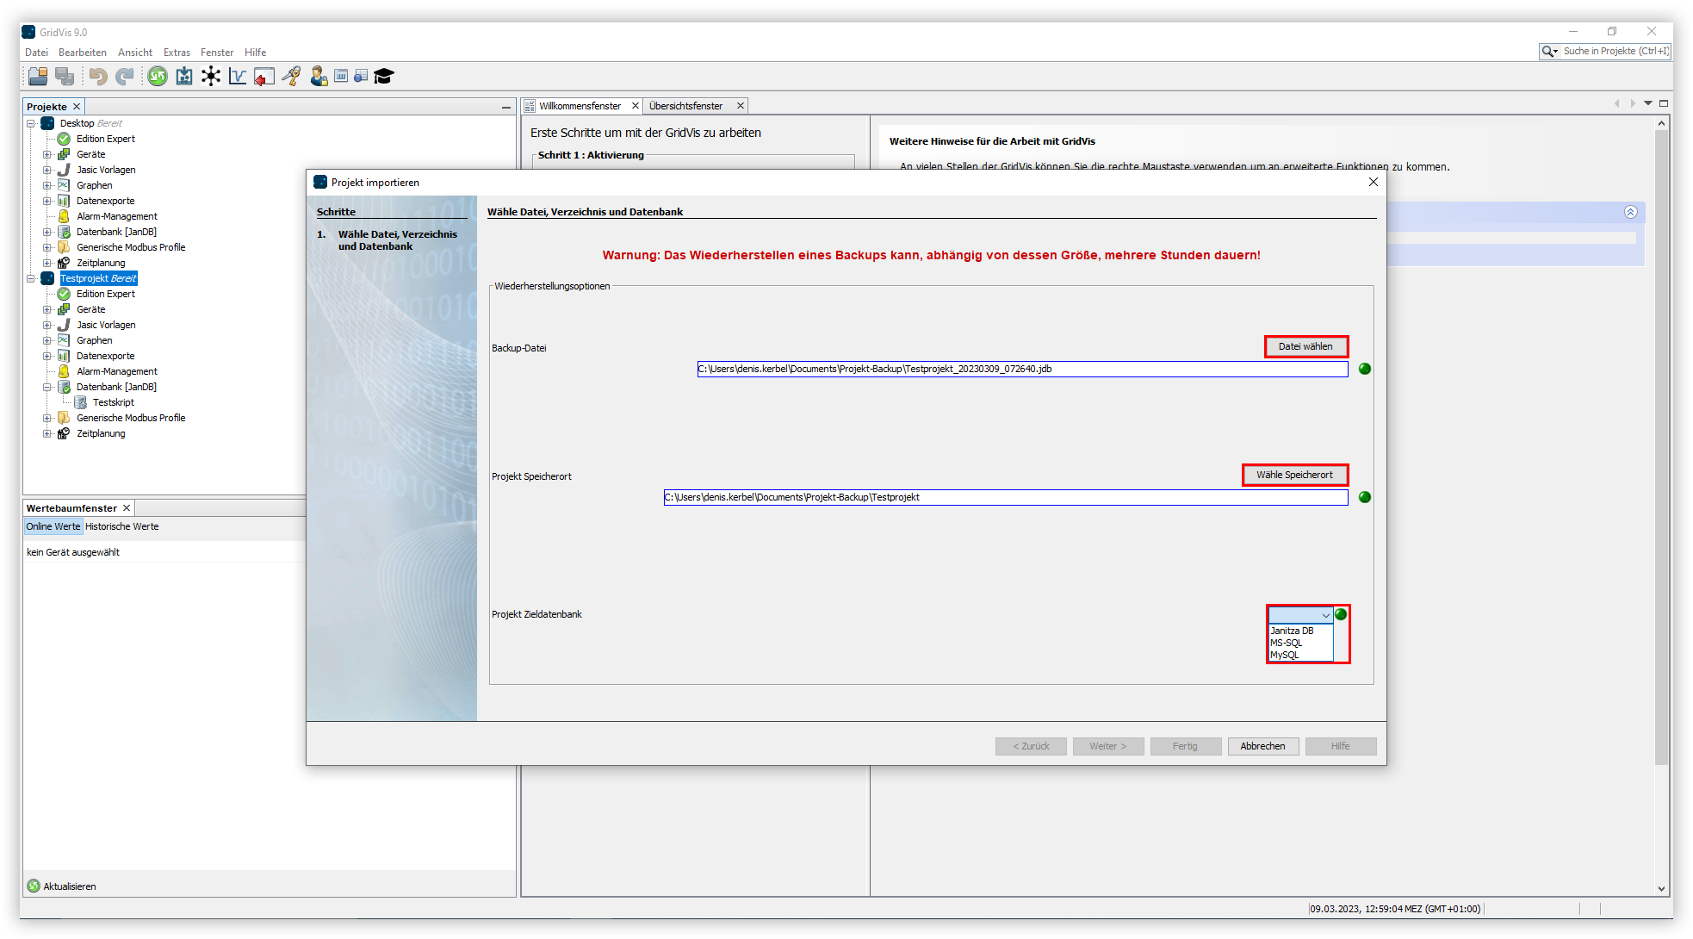Select the topology network toolbar icon
Viewport: 1693px width, 939px height.
coord(211,76)
